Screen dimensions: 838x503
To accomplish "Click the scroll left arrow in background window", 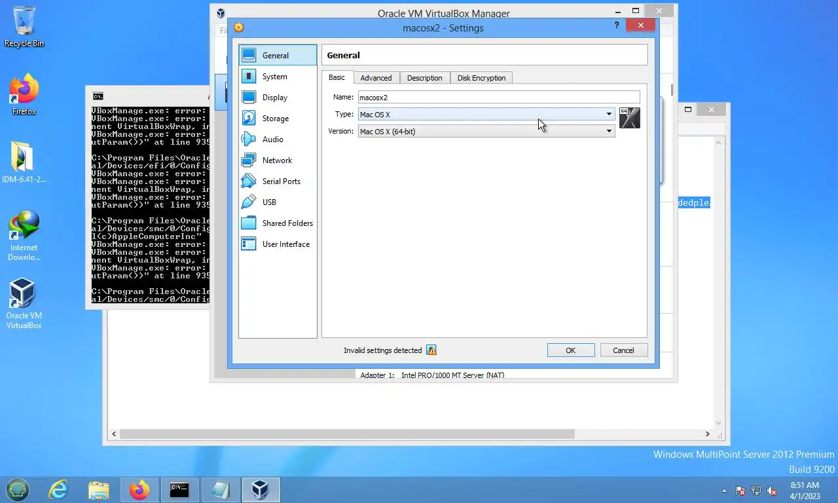I will 115,434.
